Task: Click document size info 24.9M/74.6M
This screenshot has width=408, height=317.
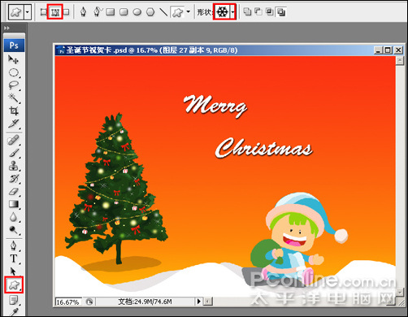Action: 145,302
